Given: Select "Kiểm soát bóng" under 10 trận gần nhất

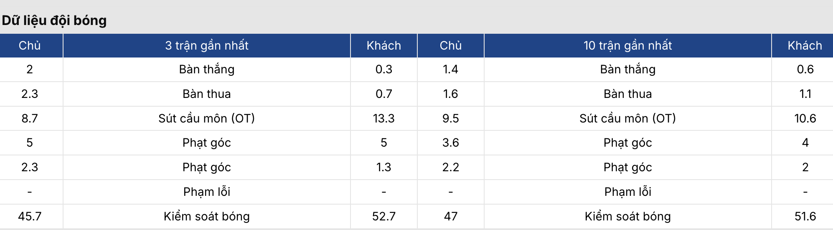Looking at the screenshot, I should tap(627, 216).
